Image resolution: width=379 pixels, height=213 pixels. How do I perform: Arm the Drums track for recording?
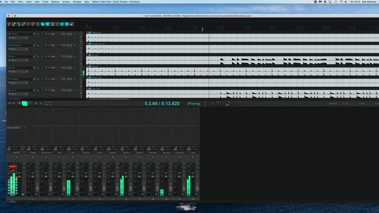[9, 91]
